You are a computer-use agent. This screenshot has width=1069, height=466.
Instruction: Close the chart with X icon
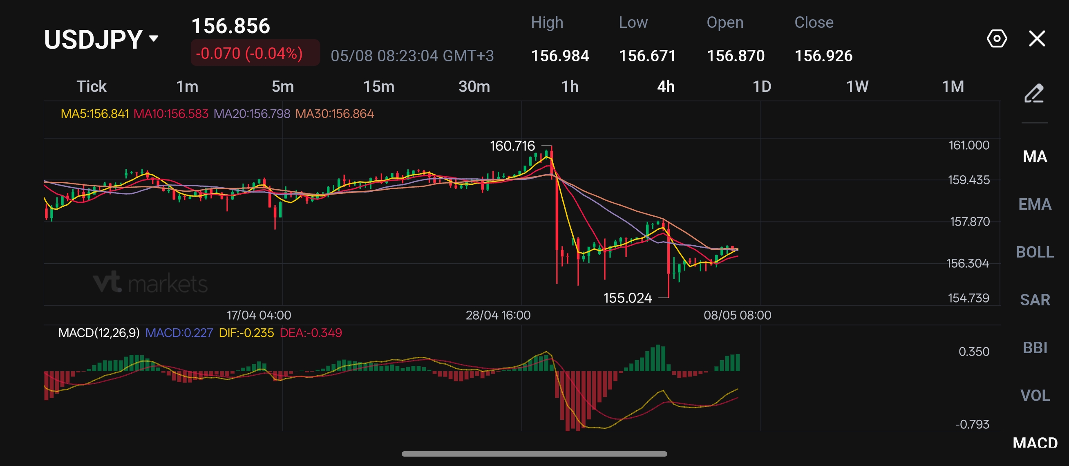(x=1037, y=38)
